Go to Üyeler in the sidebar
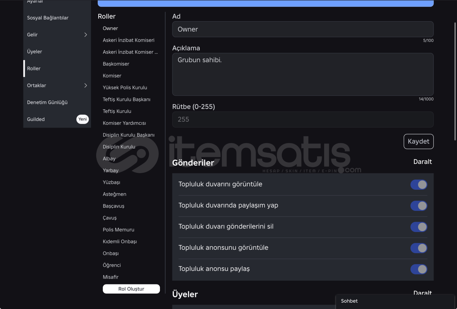457x309 pixels. click(57, 51)
